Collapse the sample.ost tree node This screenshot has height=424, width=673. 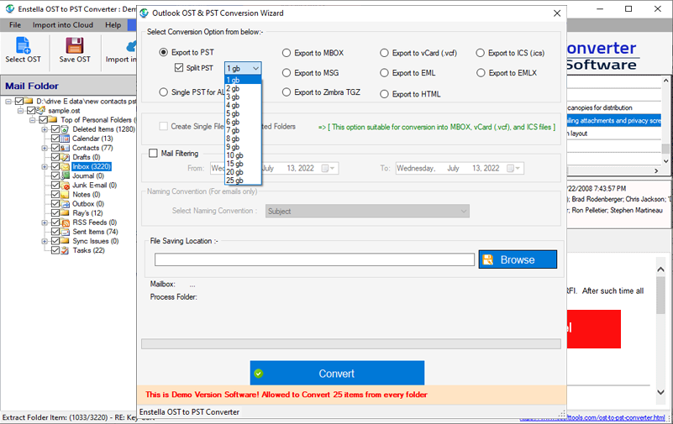click(20, 111)
